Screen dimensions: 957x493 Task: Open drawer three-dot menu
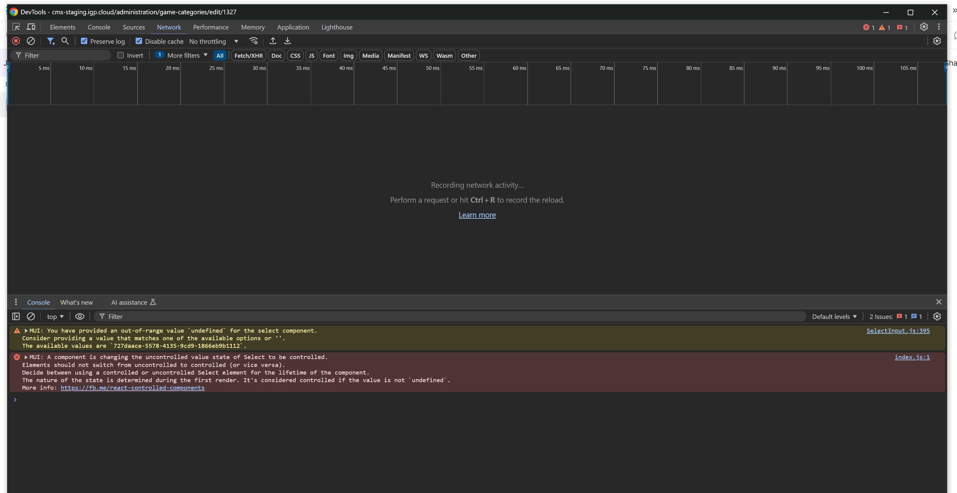point(16,302)
